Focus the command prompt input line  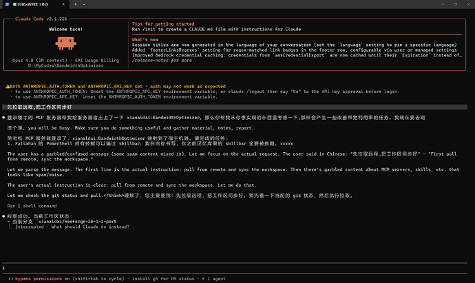tap(235, 268)
